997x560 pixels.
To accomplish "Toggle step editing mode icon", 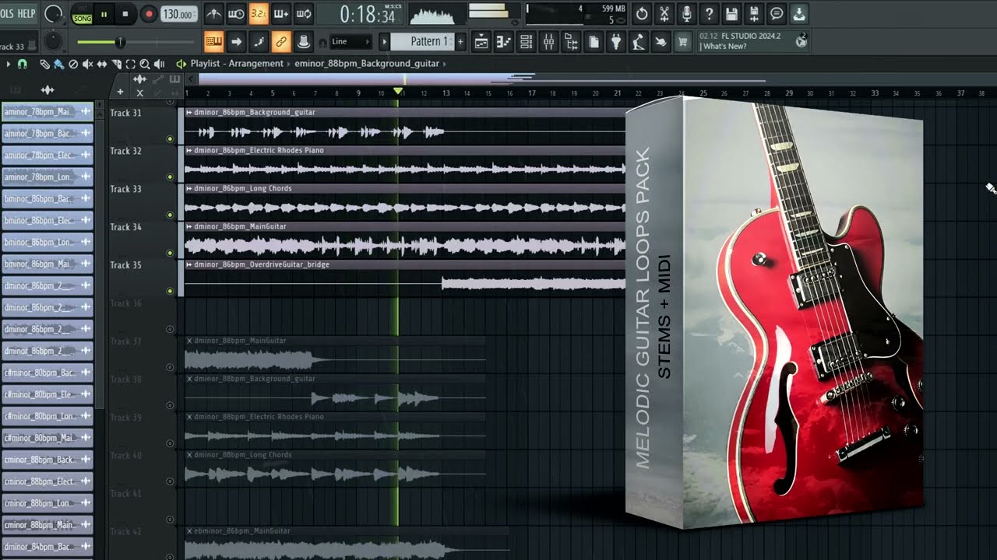I will coord(259,41).
